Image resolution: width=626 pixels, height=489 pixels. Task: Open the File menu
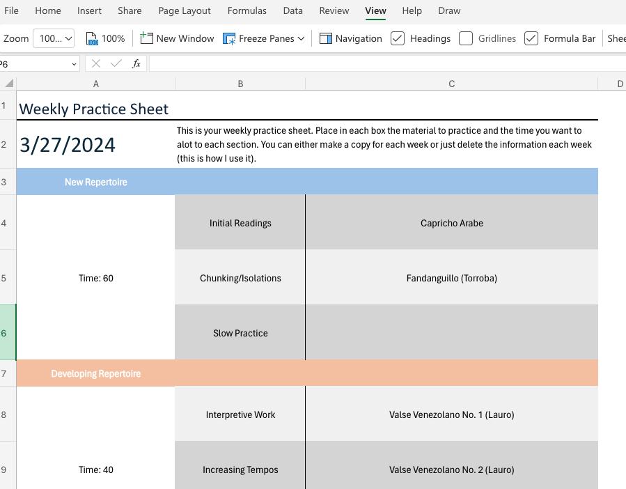point(11,10)
